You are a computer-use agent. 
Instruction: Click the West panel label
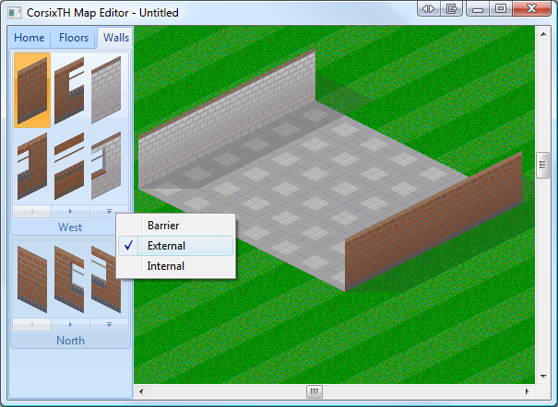coord(70,227)
